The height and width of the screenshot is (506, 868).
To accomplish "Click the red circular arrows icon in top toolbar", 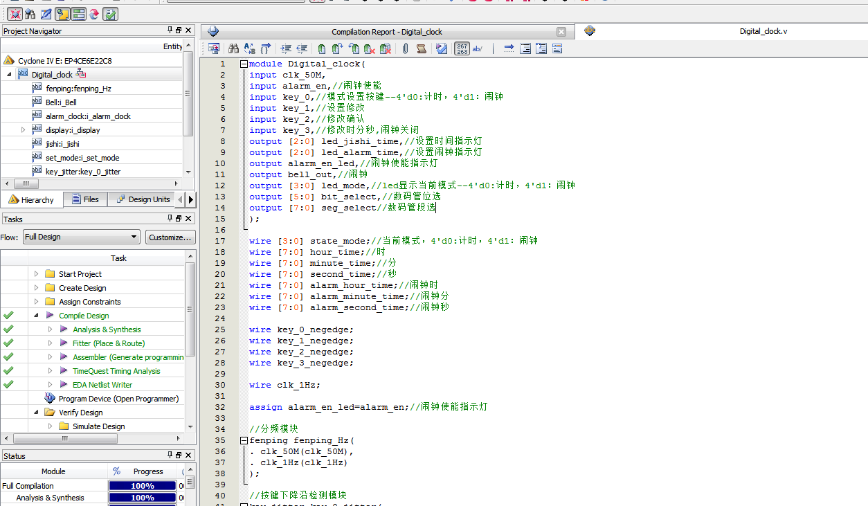I will pyautogui.click(x=94, y=14).
